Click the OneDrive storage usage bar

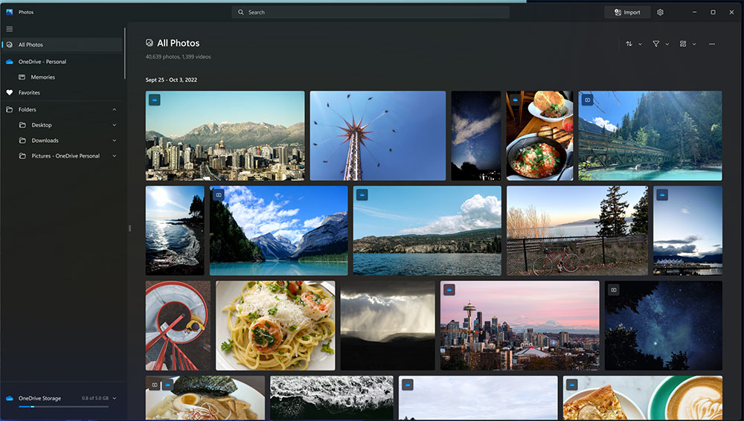[x=63, y=406]
